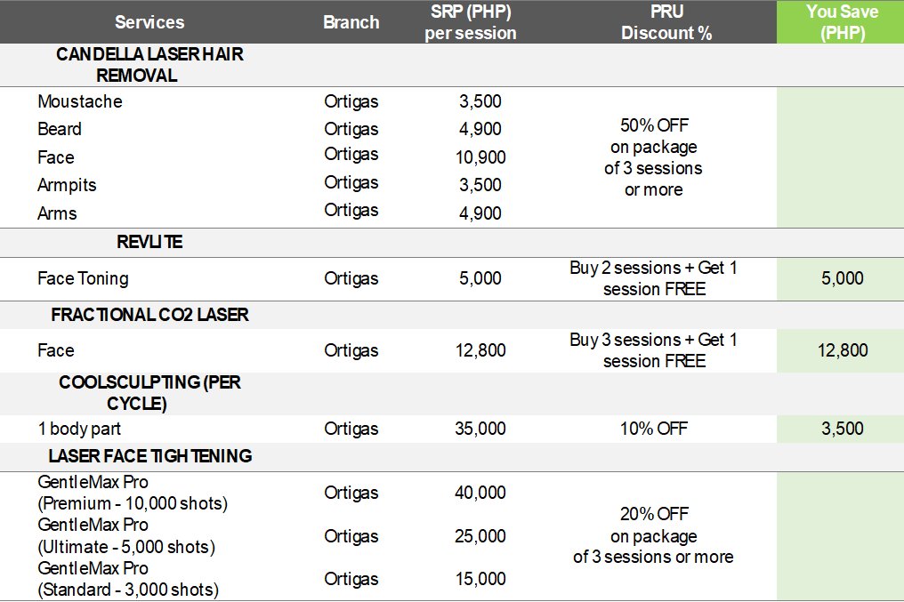
Task: Click the Face Toning service label
Action: 83,279
